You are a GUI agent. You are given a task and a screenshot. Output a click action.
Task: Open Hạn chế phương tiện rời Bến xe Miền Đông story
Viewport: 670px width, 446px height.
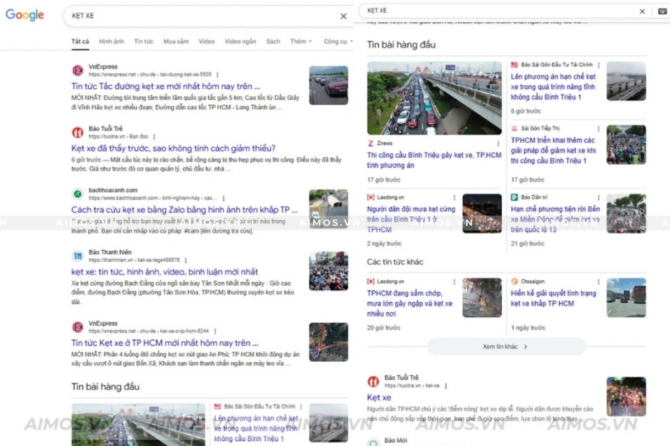coord(556,219)
